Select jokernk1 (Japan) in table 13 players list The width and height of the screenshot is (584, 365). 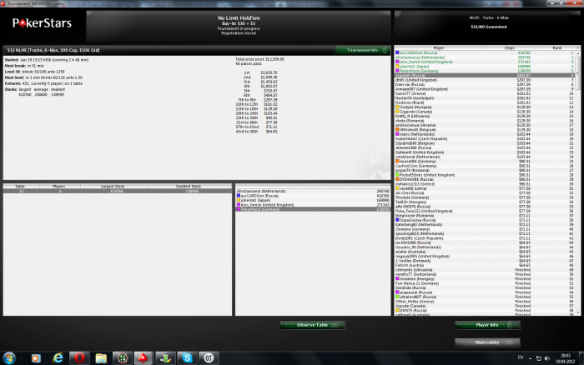click(x=313, y=200)
